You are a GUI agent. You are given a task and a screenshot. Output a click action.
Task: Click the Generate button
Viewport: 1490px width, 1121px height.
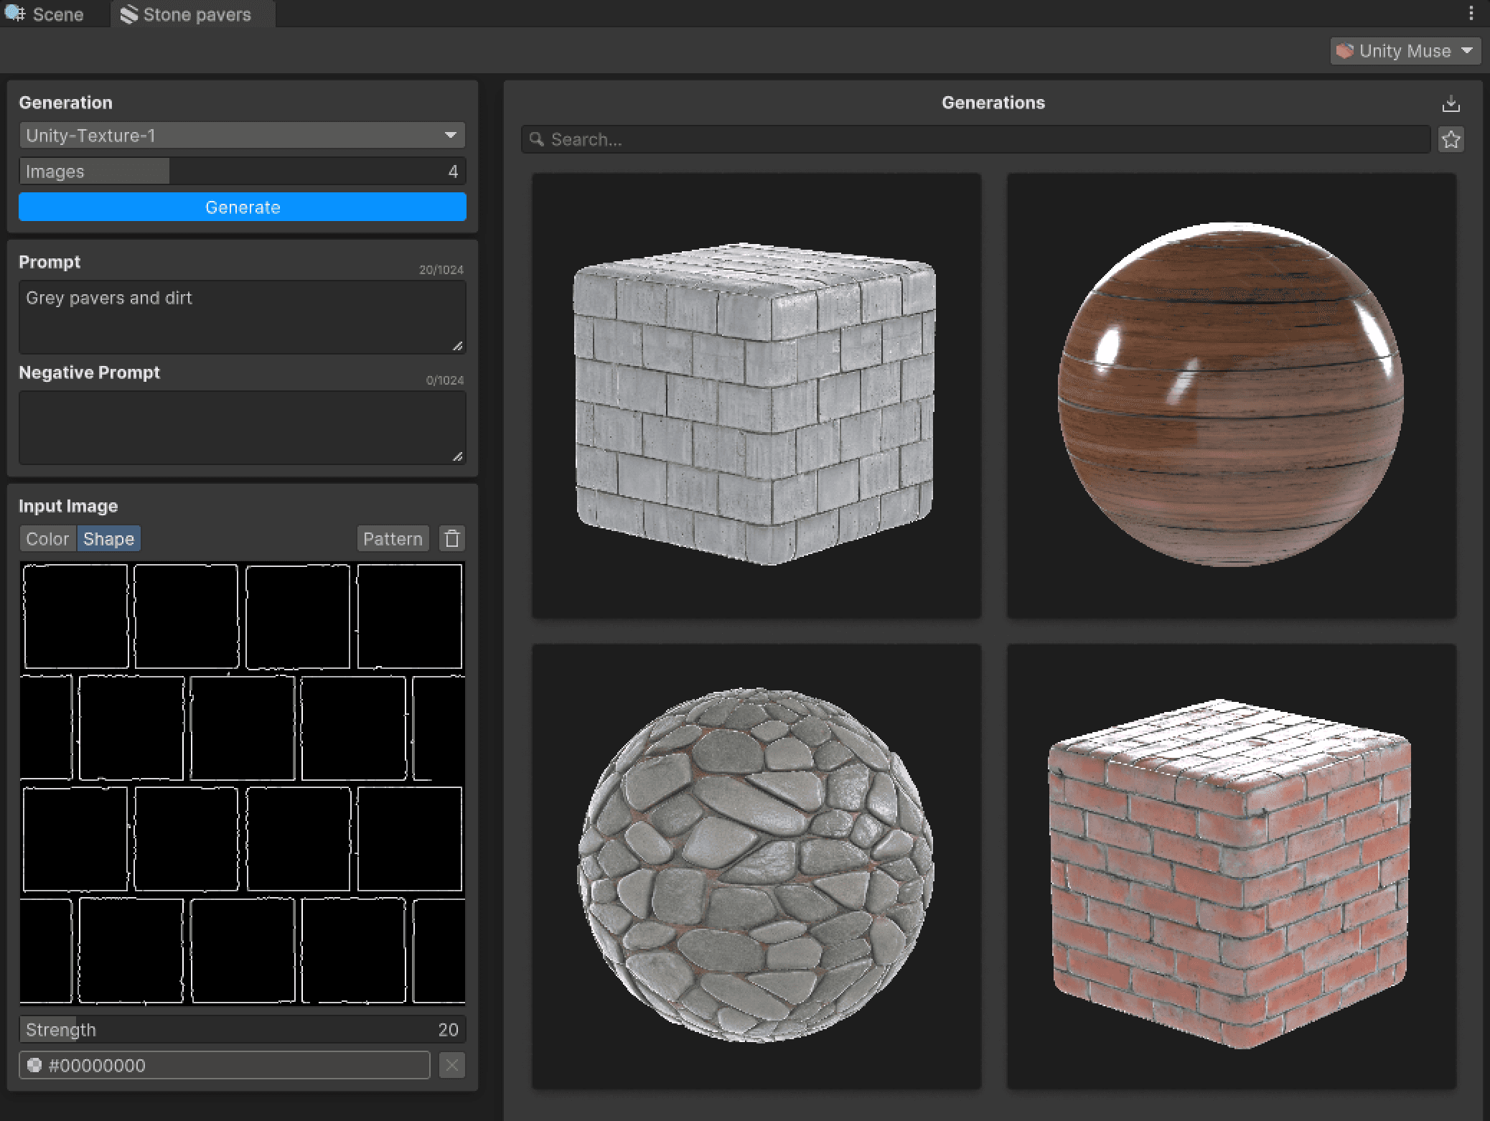point(243,207)
